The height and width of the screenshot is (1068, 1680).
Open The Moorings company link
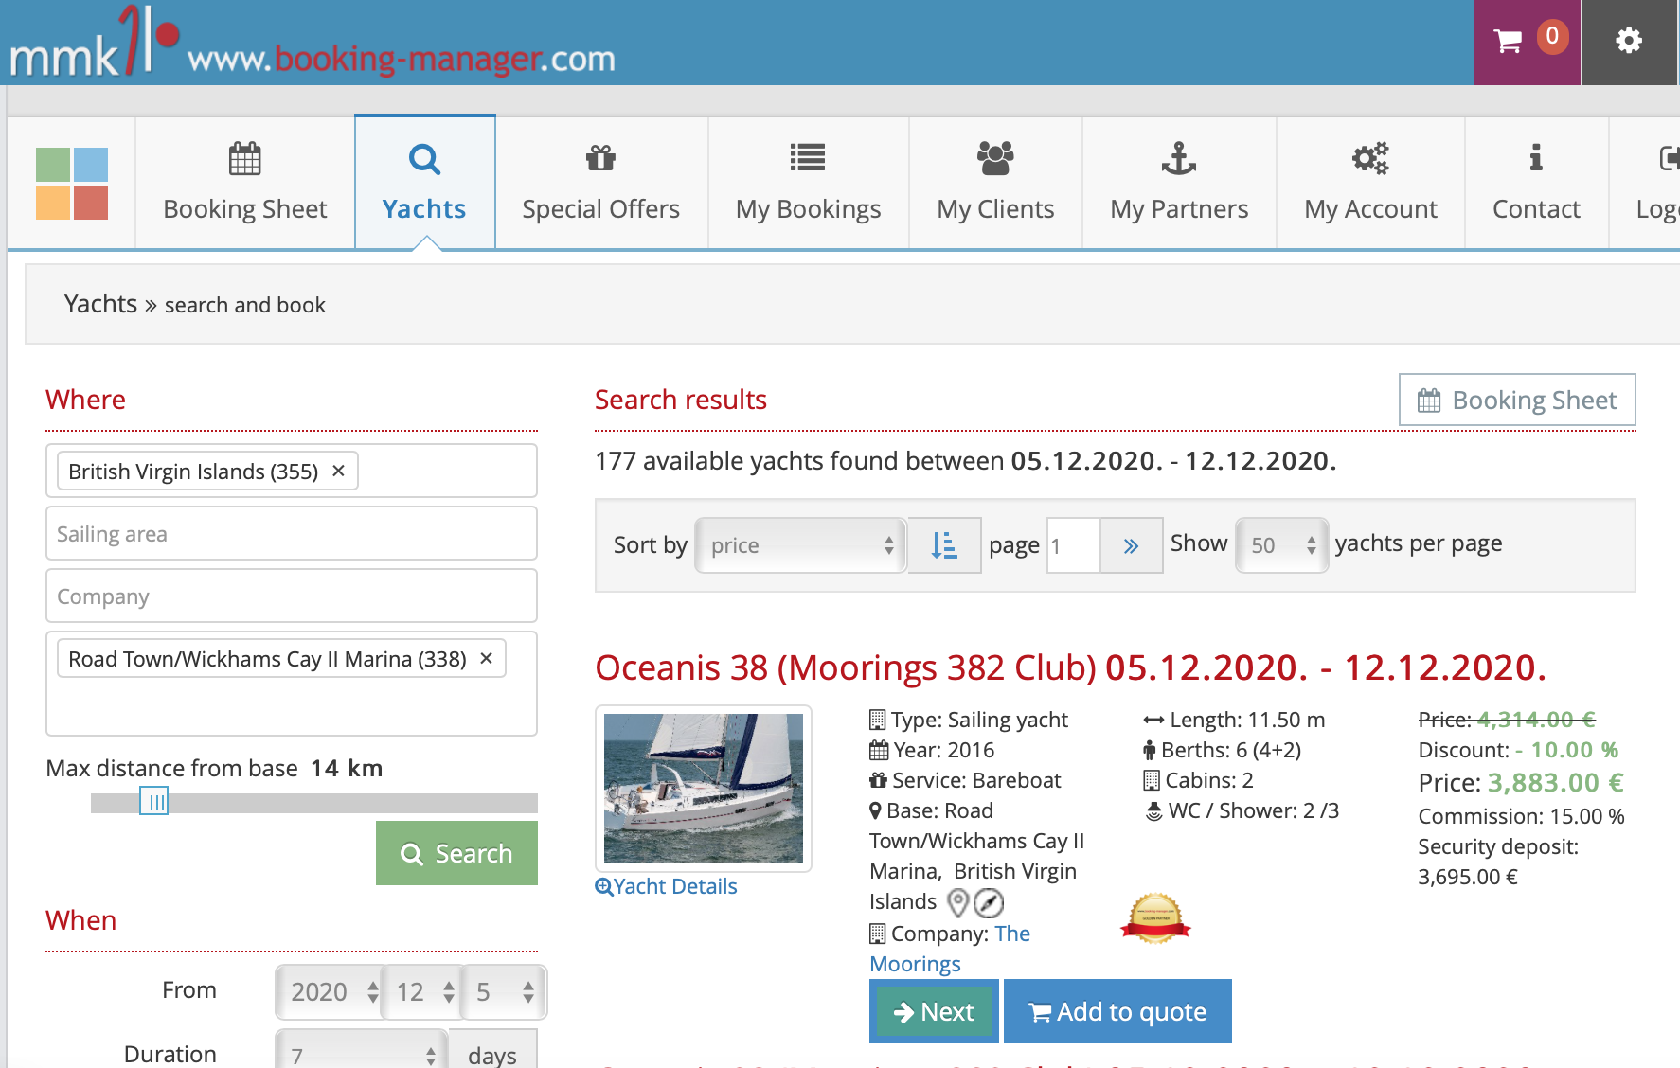click(x=950, y=949)
